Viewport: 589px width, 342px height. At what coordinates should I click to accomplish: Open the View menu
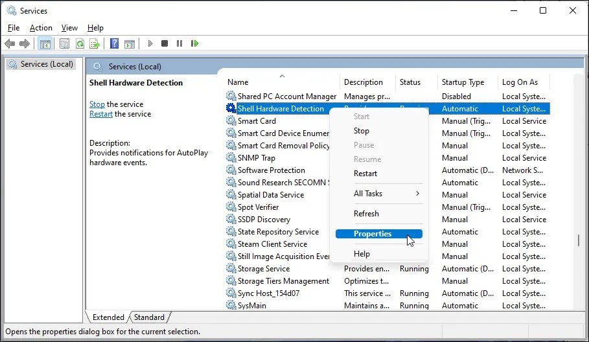(69, 28)
